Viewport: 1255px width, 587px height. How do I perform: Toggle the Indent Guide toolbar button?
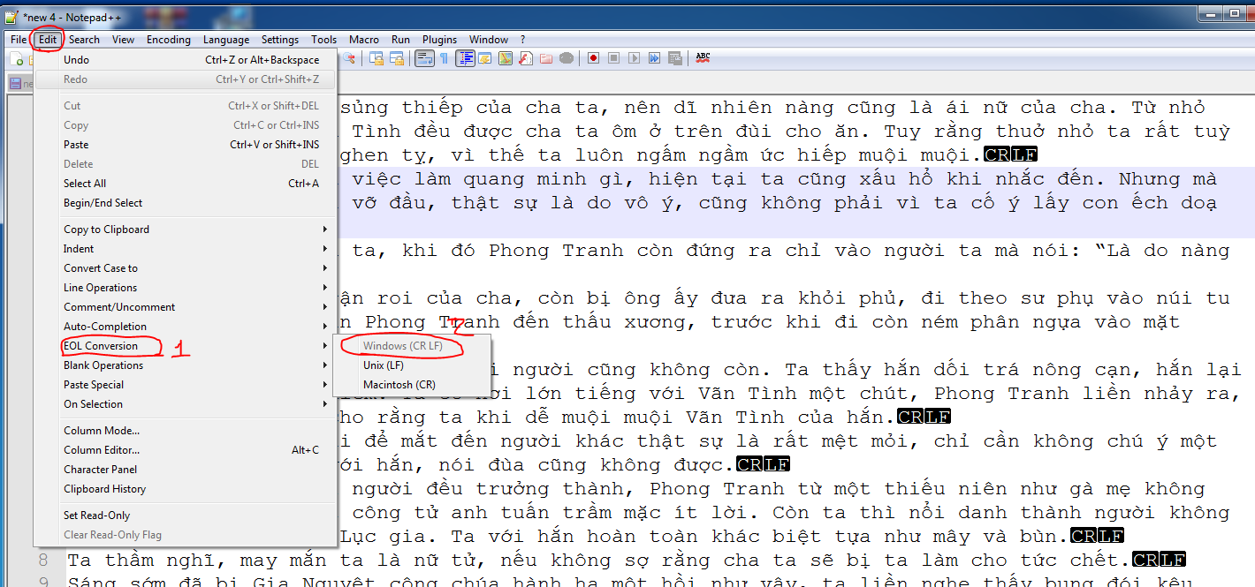coord(464,58)
